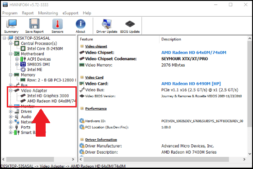Click the AMD Radeon HD adapter icon
Image resolution: width=253 pixels, height=169 pixels.
23,101
